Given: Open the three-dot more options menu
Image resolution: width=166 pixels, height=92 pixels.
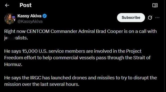Looking at the screenshot, I should coord(157,17).
